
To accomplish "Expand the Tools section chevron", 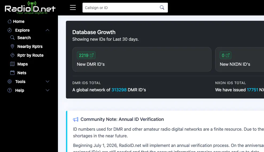I will tap(48, 81).
